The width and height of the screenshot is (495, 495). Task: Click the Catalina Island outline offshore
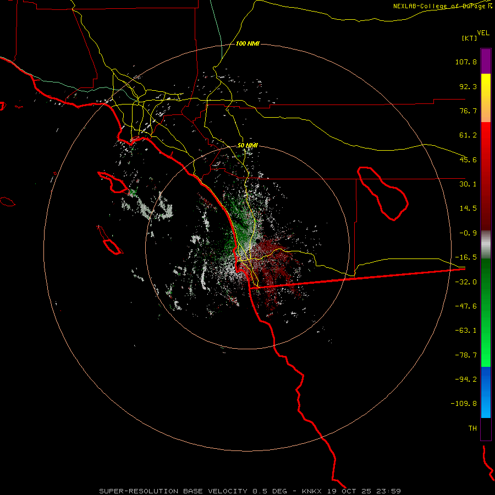tap(113, 183)
